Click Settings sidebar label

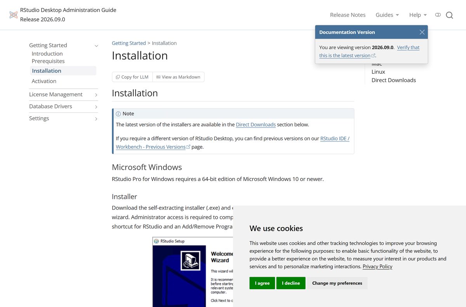pos(39,118)
